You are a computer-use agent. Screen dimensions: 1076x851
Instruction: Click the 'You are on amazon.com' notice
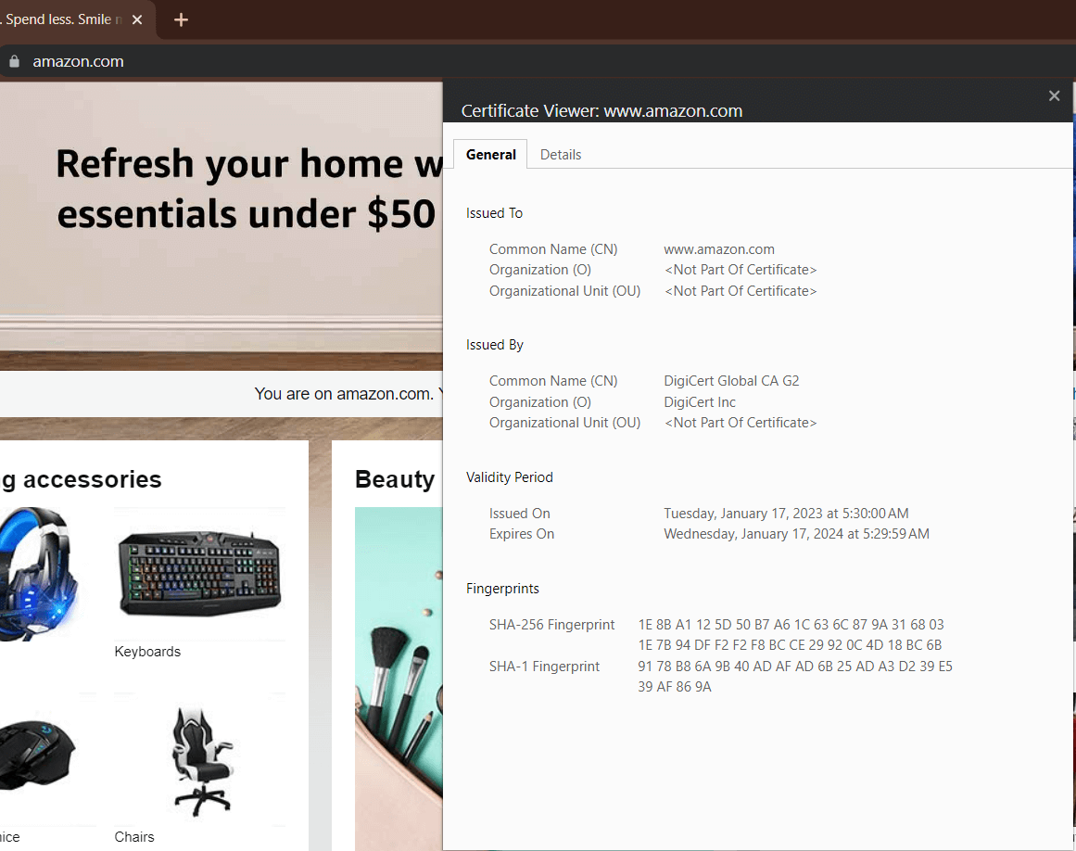[x=348, y=394]
